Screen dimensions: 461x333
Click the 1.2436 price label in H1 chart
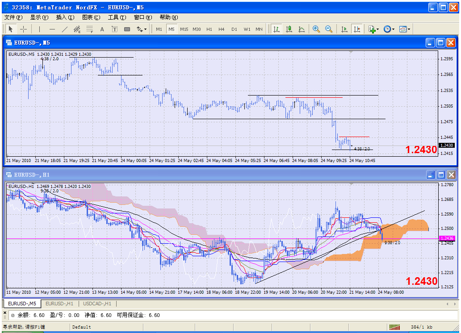(447, 238)
